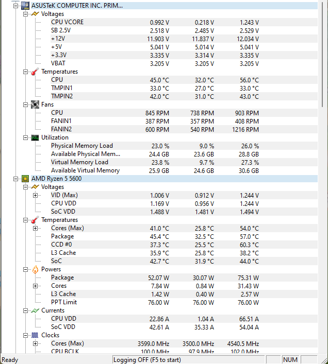Screen dimensions: 328x364
Task: Click the vertical scrollbar thumb
Action: [x=322, y=55]
